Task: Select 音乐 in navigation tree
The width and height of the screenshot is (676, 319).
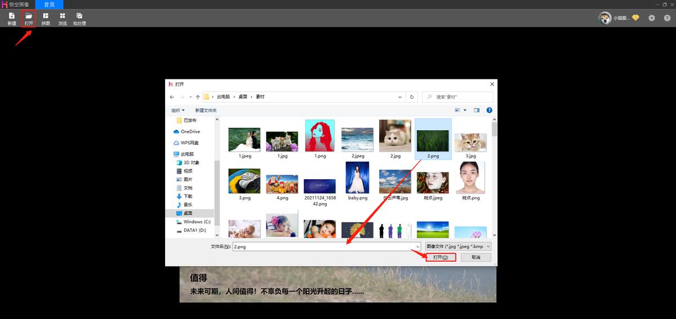Action: pos(184,205)
